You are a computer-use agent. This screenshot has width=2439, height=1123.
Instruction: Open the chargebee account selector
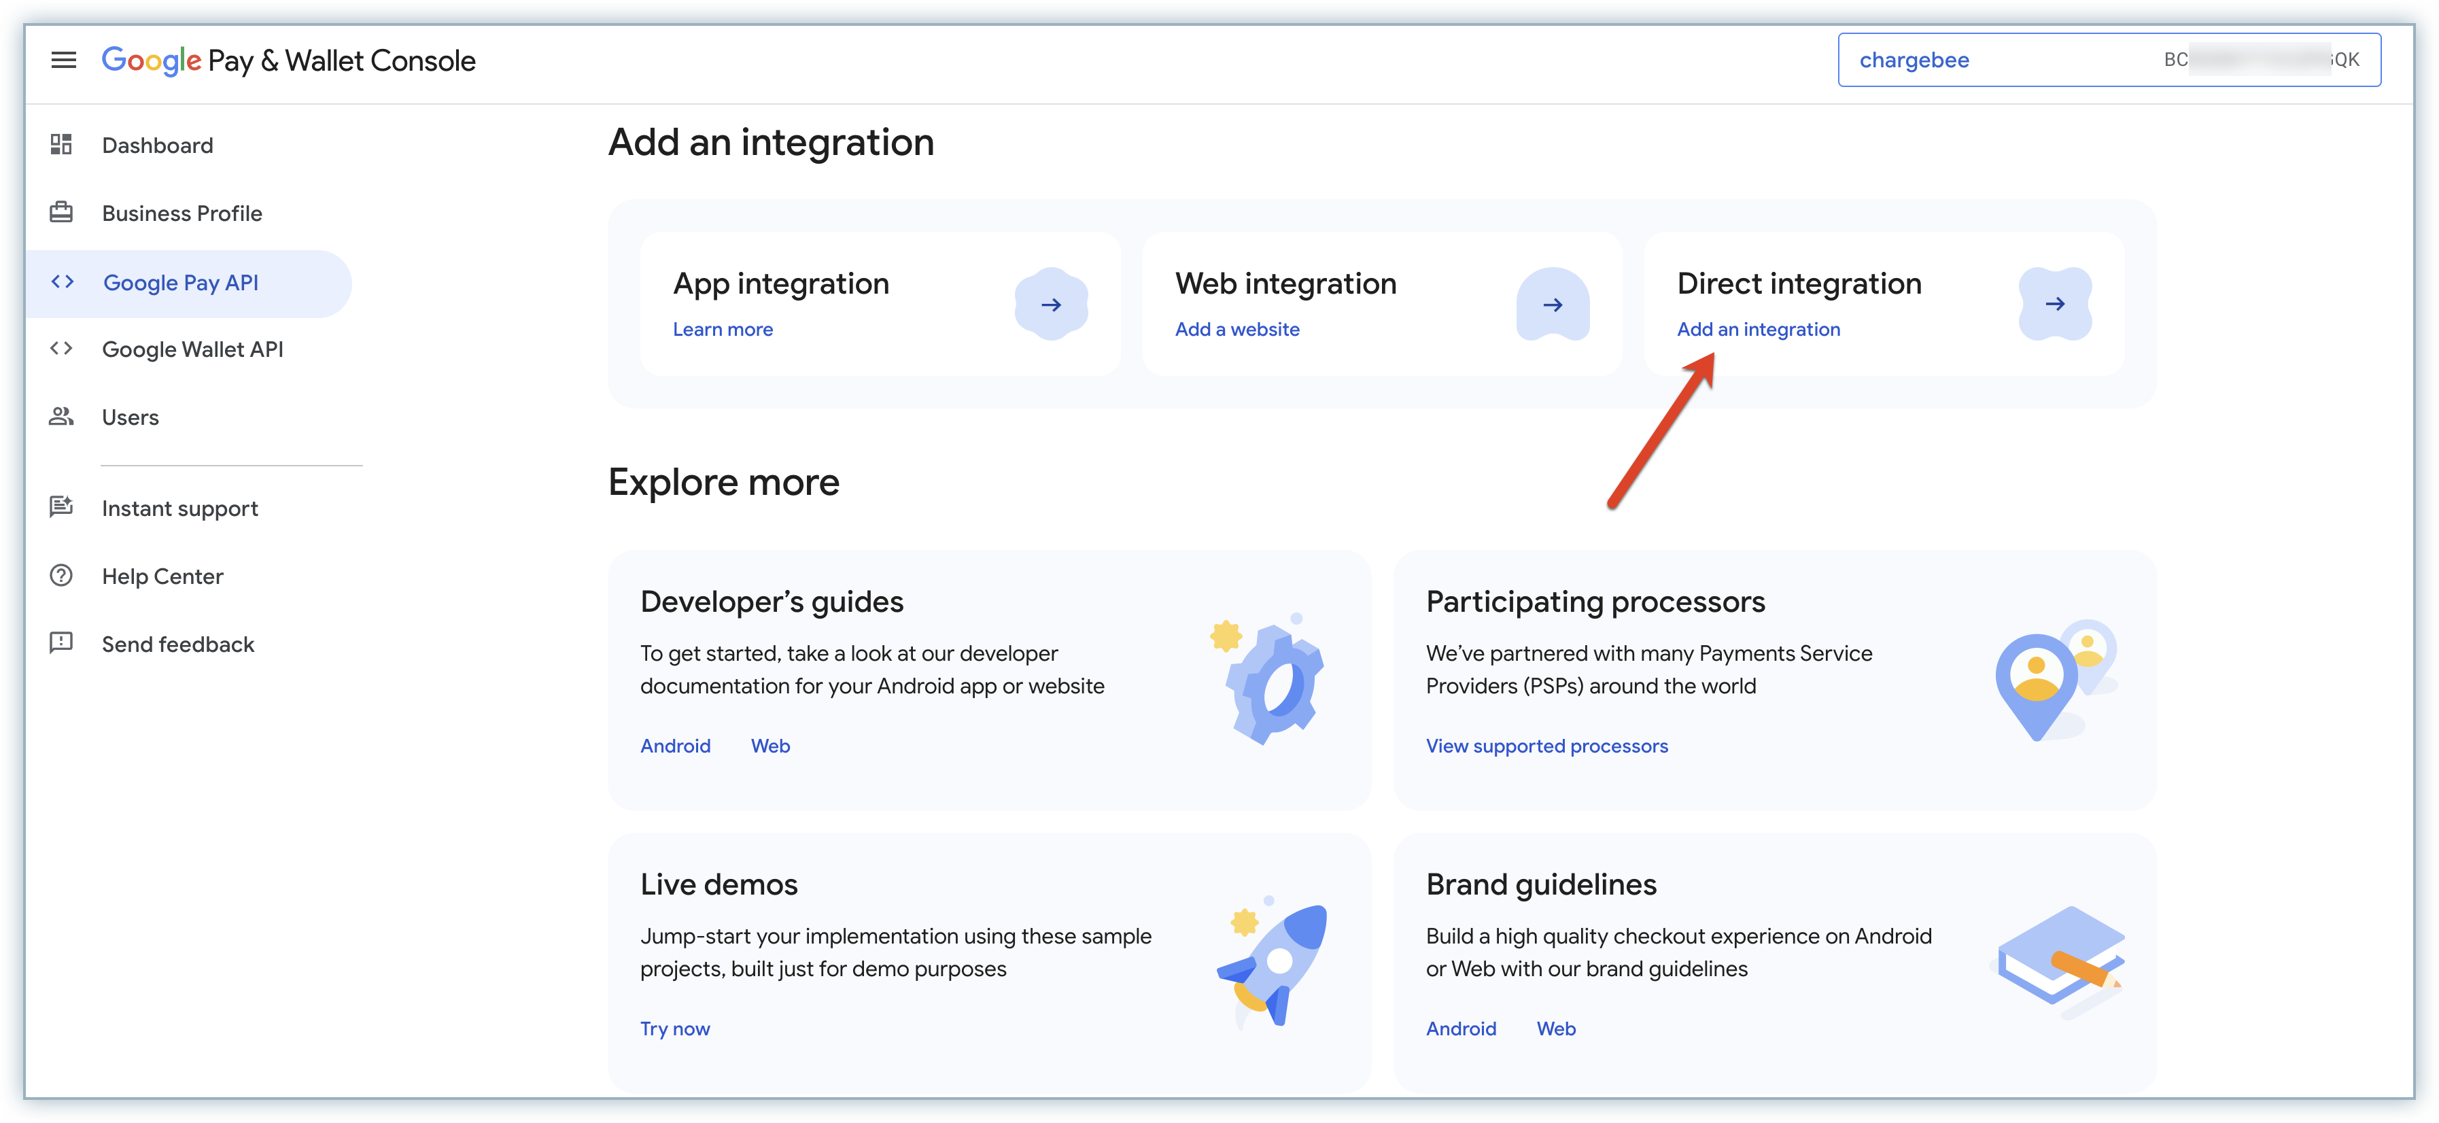pyautogui.click(x=2109, y=60)
